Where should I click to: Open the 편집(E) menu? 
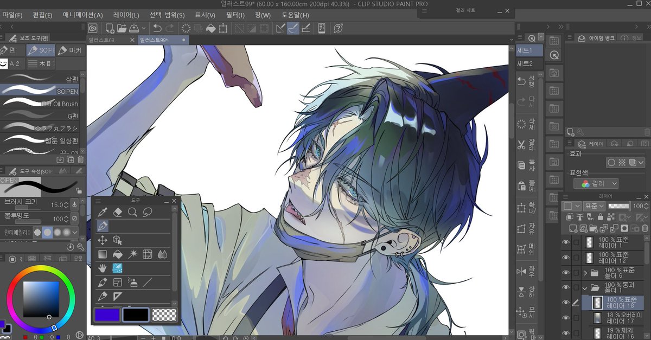click(42, 15)
